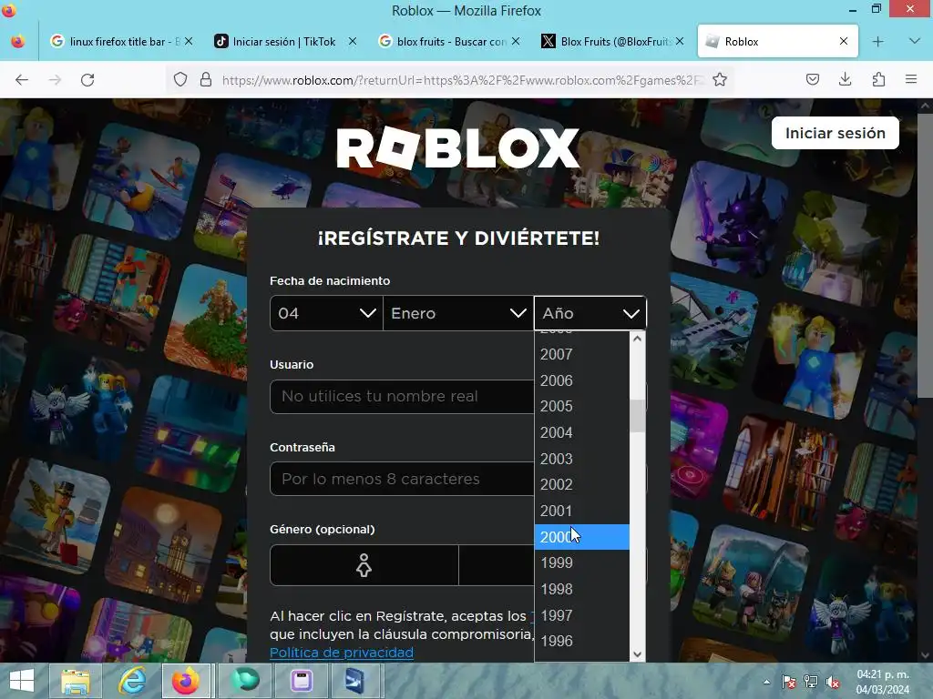The width and height of the screenshot is (933, 699).
Task: Choose year 2002 from list
Action: pos(581,484)
